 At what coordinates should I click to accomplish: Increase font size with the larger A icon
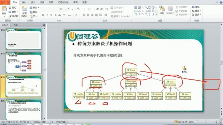69,9
